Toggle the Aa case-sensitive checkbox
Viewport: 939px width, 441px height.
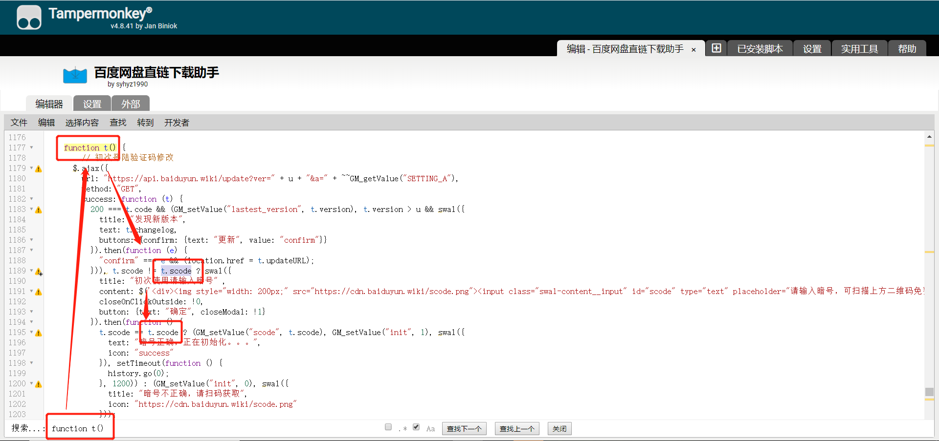coord(416,427)
